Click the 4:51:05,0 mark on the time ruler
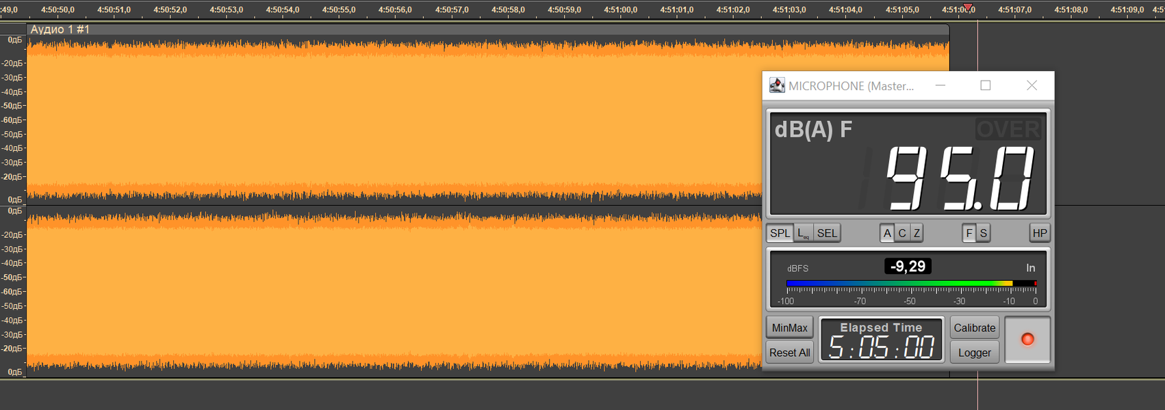The height and width of the screenshot is (410, 1165). click(x=902, y=10)
